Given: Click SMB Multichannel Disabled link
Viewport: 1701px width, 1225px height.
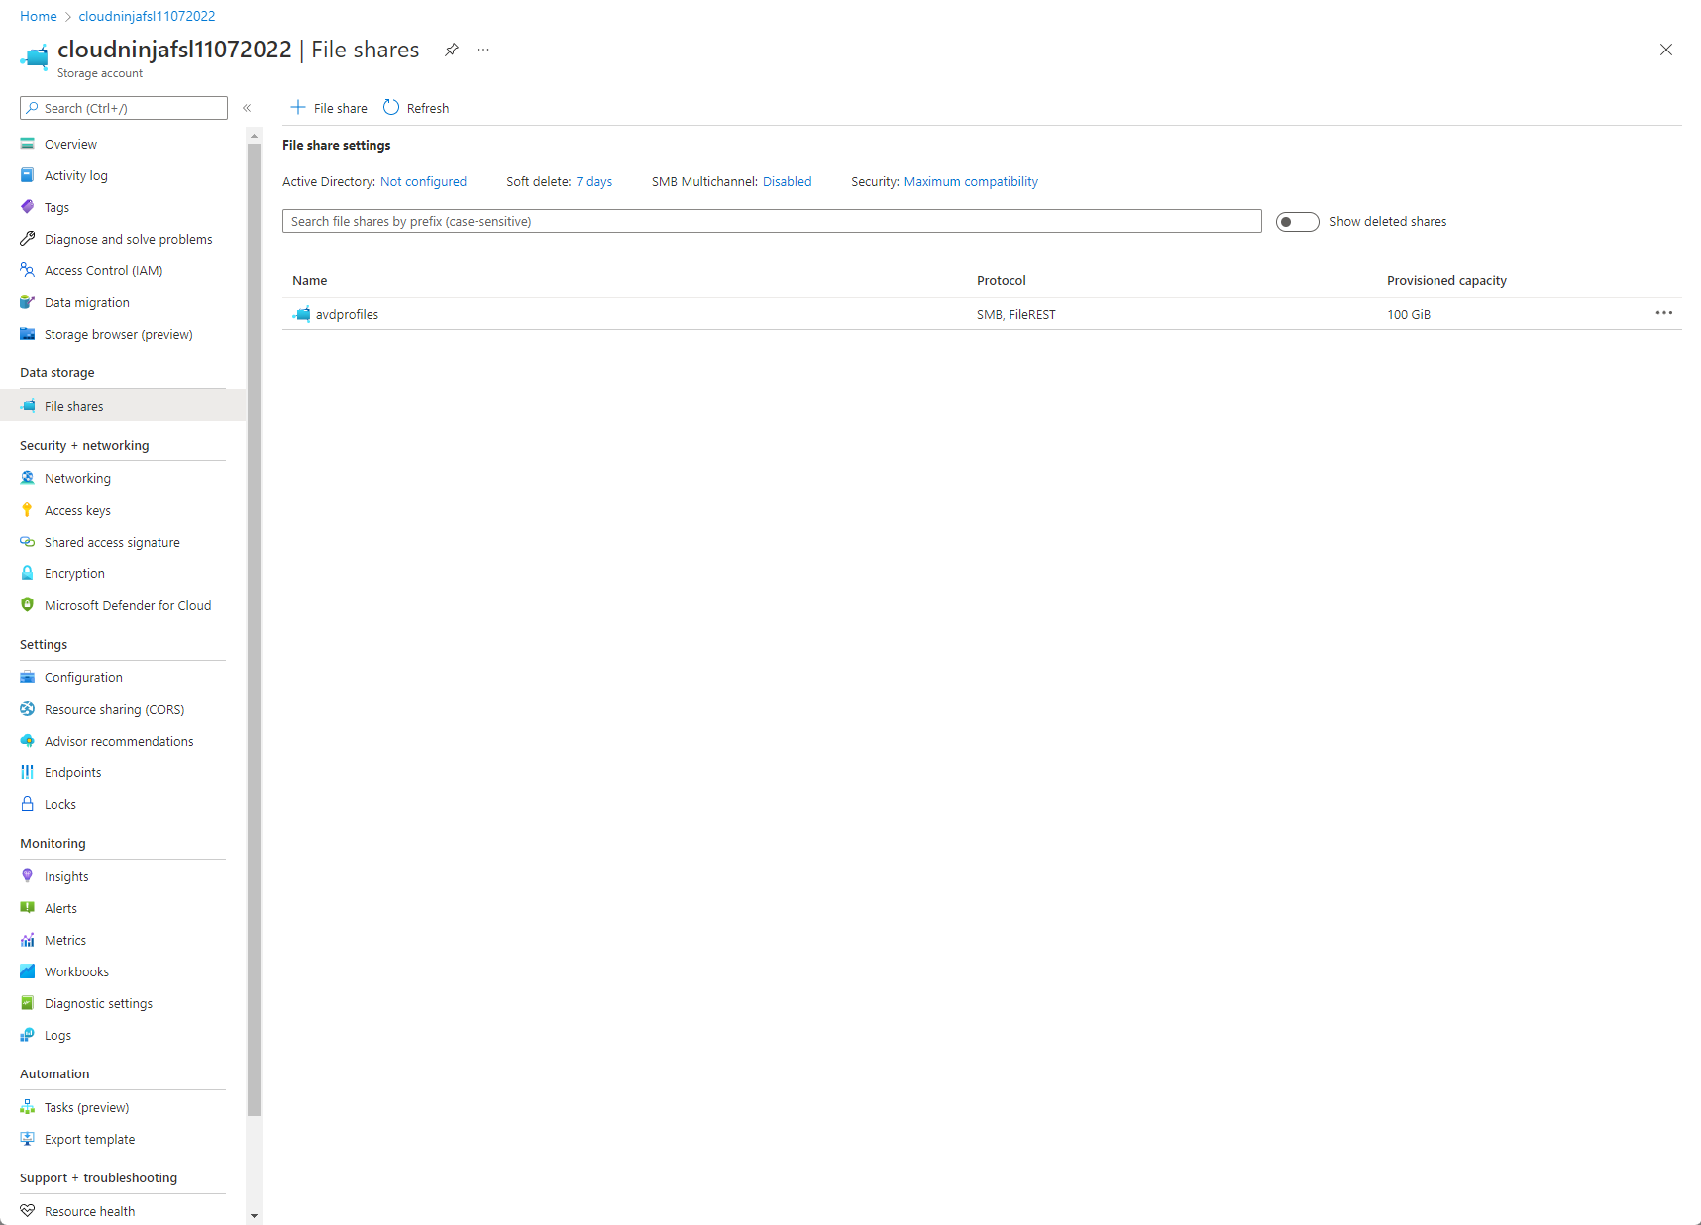Looking at the screenshot, I should 788,182.
